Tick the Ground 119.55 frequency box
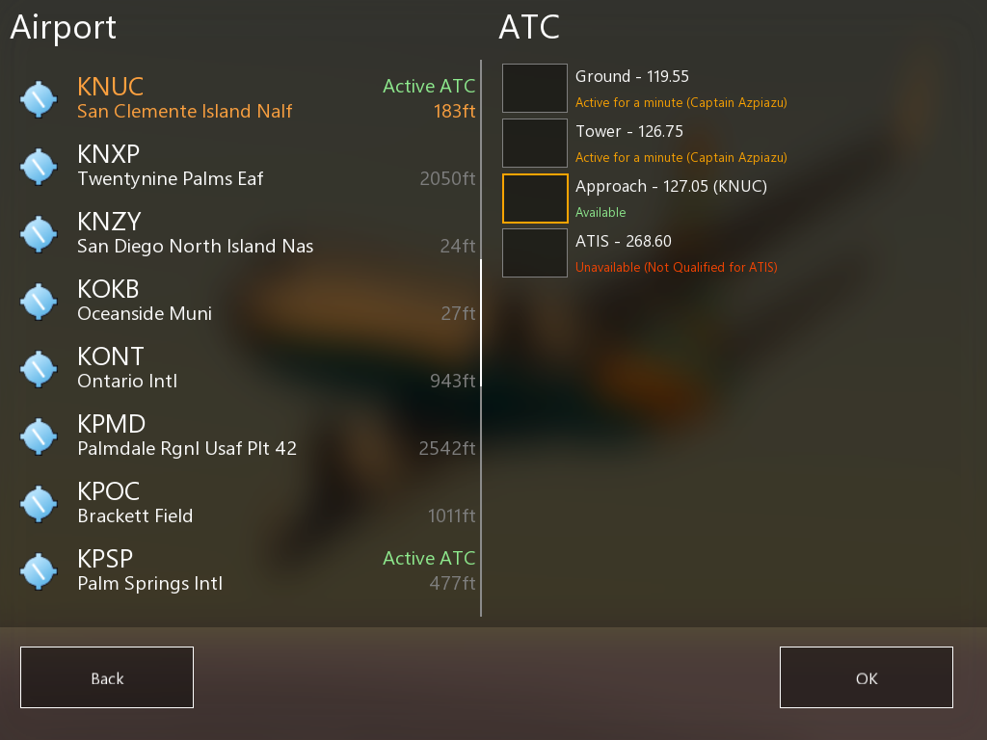 (x=535, y=88)
